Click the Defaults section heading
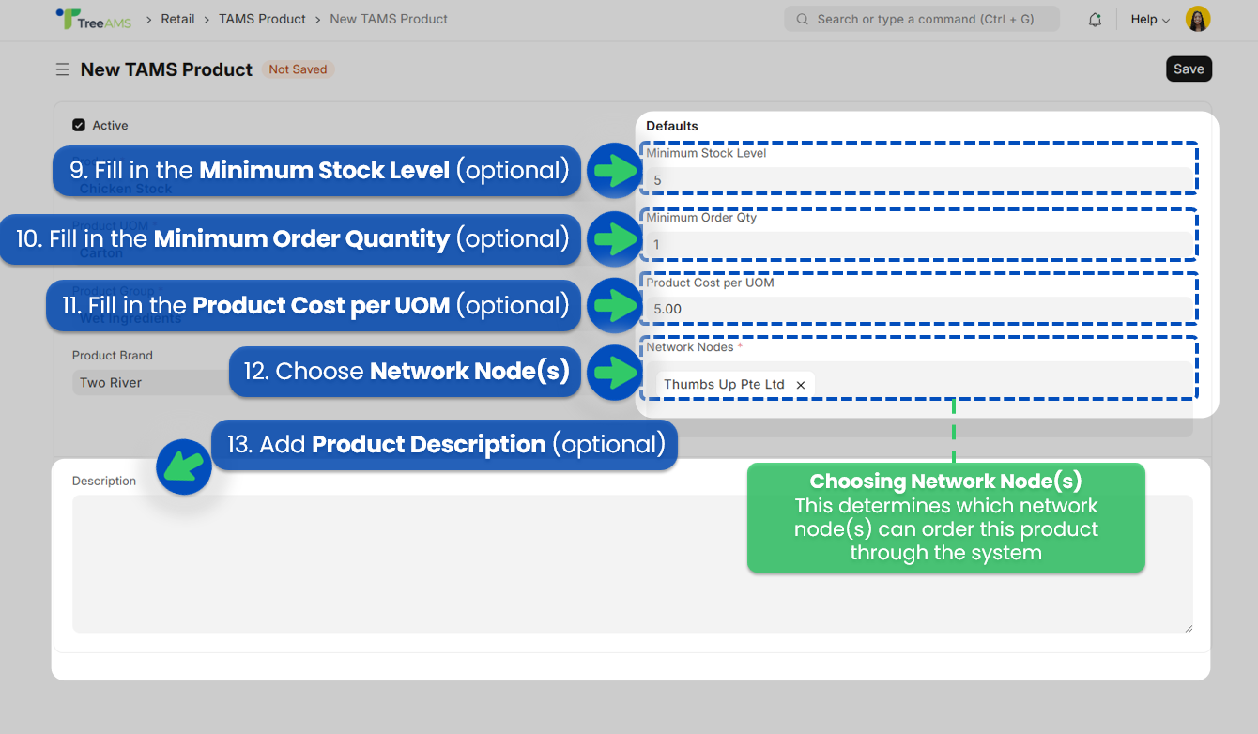The height and width of the screenshot is (734, 1258). (672, 126)
